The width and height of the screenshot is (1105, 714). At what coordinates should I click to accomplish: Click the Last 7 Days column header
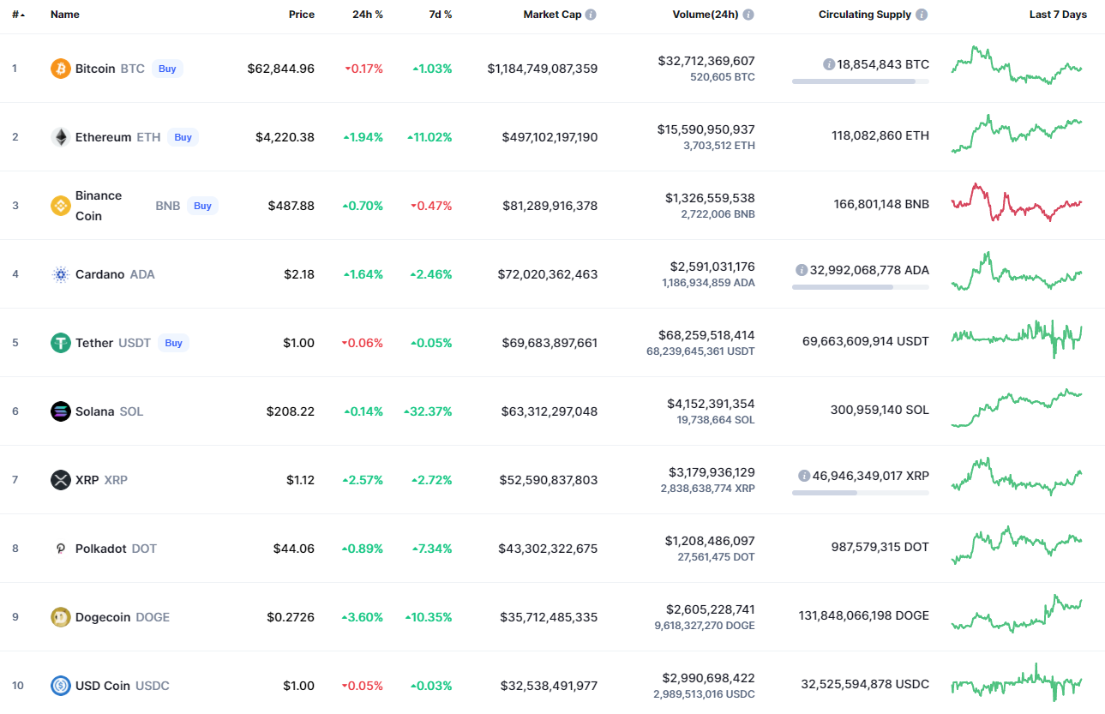tap(1058, 15)
